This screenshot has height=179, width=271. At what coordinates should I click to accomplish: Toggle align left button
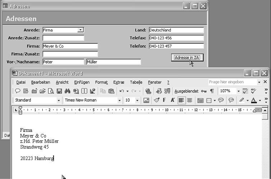181,100
